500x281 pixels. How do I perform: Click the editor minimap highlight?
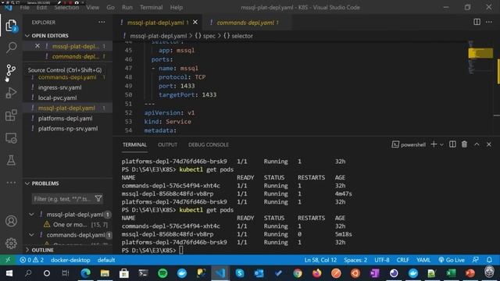coord(480,53)
